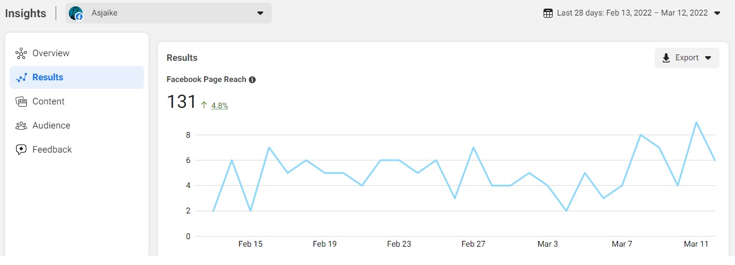Click the 4.8% change link
This screenshot has height=265, width=735.
click(x=219, y=106)
